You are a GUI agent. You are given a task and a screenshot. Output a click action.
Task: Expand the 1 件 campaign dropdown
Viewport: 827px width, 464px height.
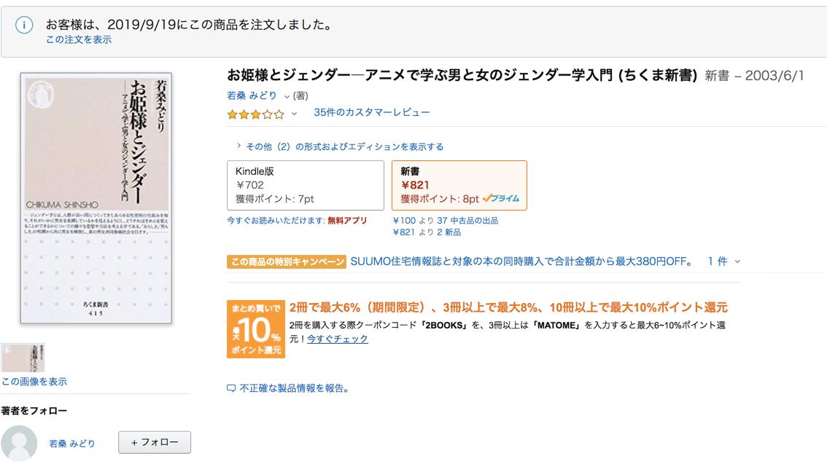[723, 262]
